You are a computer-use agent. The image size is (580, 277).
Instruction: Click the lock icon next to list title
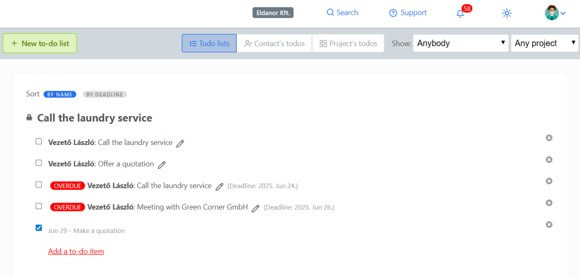coord(29,118)
